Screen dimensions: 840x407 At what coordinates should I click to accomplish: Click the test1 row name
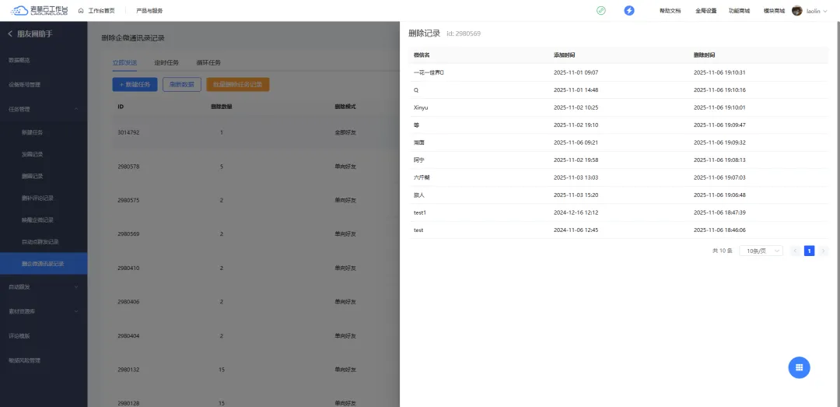(420, 212)
